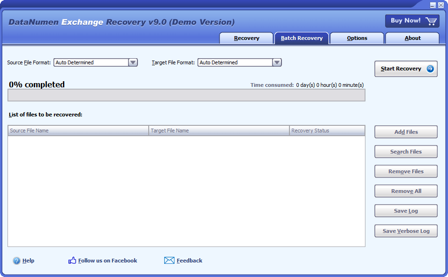This screenshot has height=277, width=448.
Task: Click the Target File Name column header
Action: click(x=219, y=131)
